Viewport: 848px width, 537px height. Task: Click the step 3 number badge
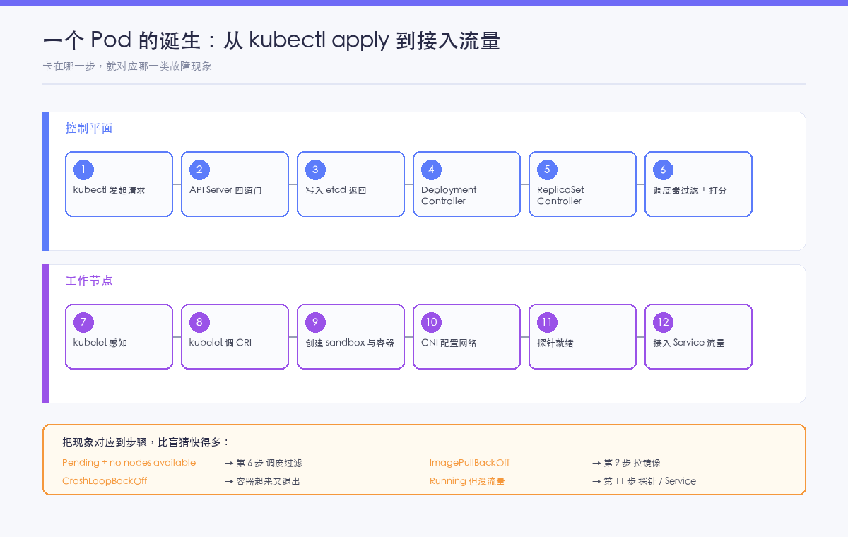(x=315, y=170)
